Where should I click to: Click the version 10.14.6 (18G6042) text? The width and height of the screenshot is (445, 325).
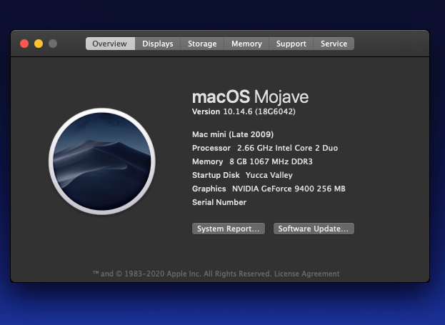(x=244, y=112)
